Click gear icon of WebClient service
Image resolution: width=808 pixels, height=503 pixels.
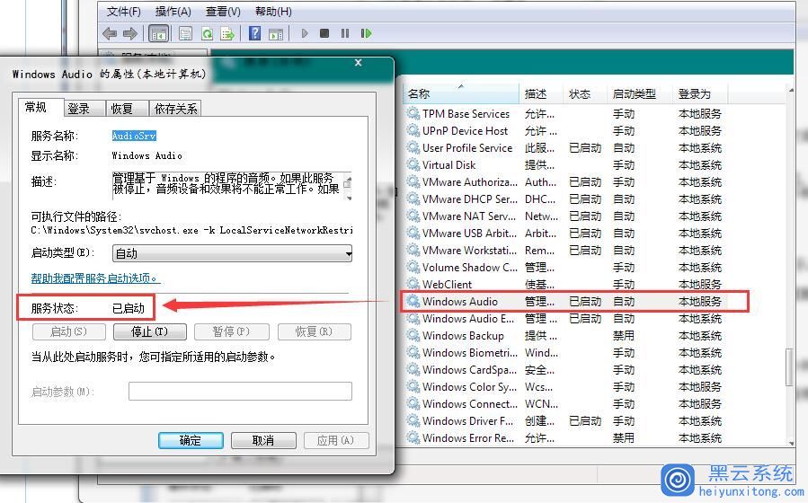click(x=413, y=284)
